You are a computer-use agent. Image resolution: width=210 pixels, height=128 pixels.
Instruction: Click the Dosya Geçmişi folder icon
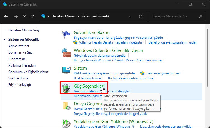(x=66, y=106)
